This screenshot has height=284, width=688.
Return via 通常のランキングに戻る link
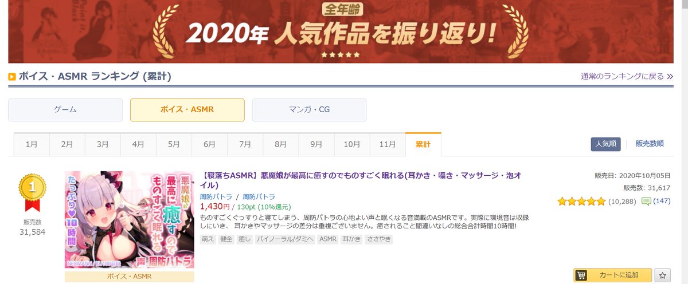point(622,76)
